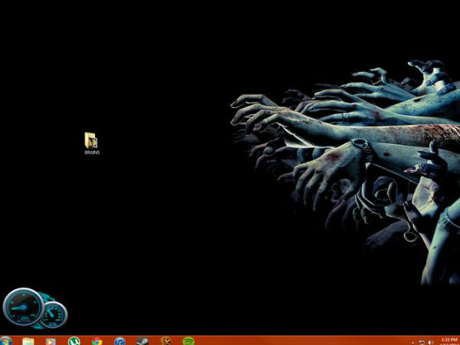Open iTunes from the taskbar
460x345 pixels.
click(x=120, y=340)
